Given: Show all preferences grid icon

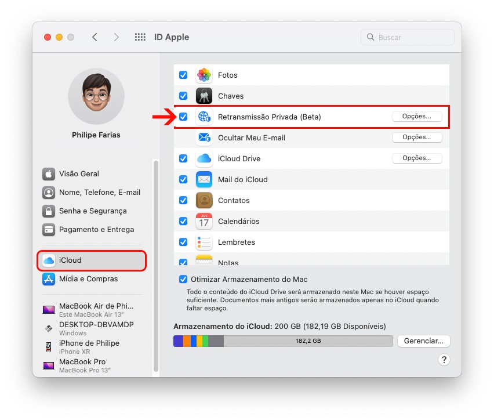Looking at the screenshot, I should coord(140,37).
